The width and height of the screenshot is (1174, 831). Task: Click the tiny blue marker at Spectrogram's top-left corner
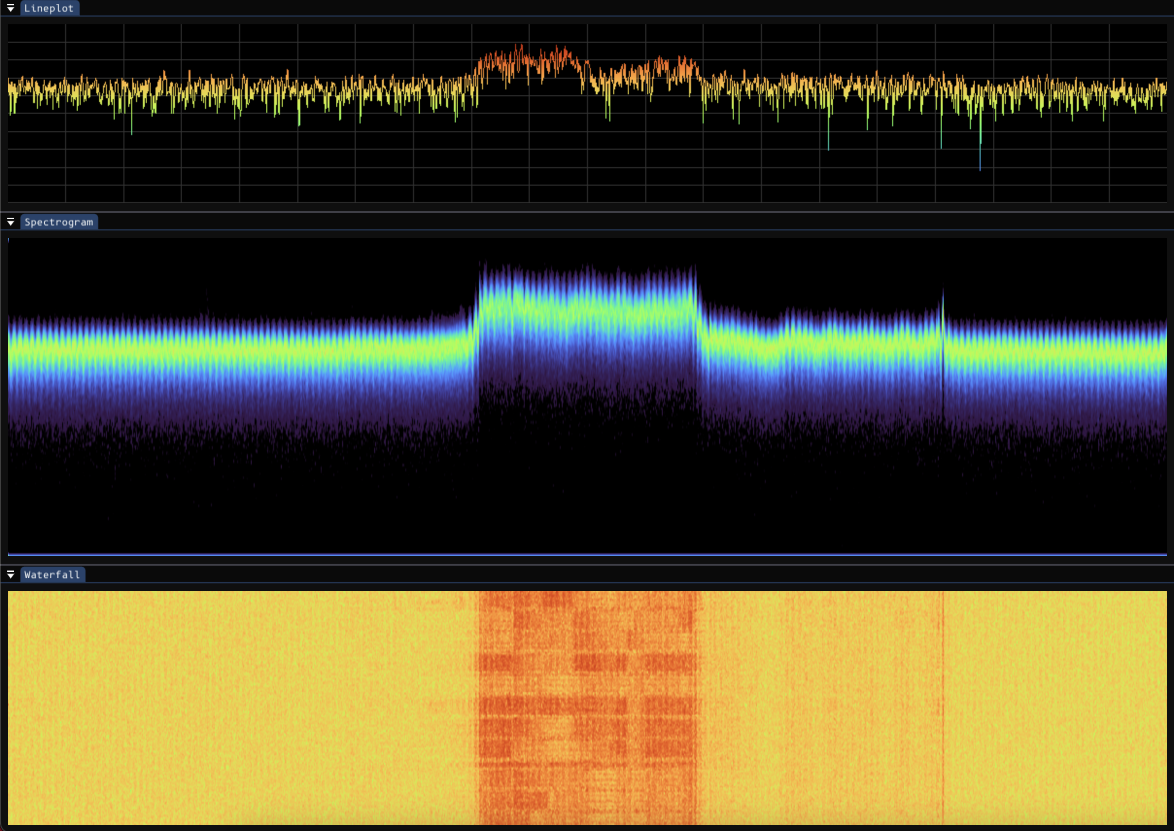(x=8, y=240)
